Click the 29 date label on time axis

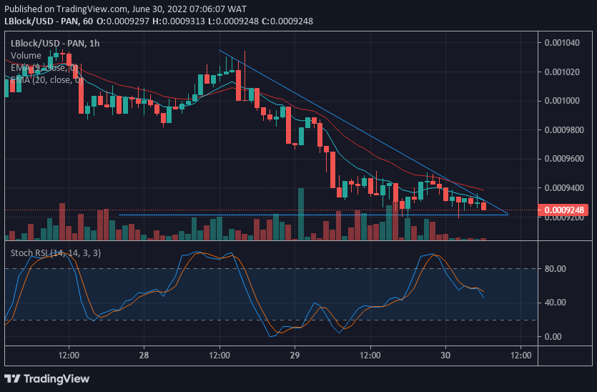click(295, 356)
